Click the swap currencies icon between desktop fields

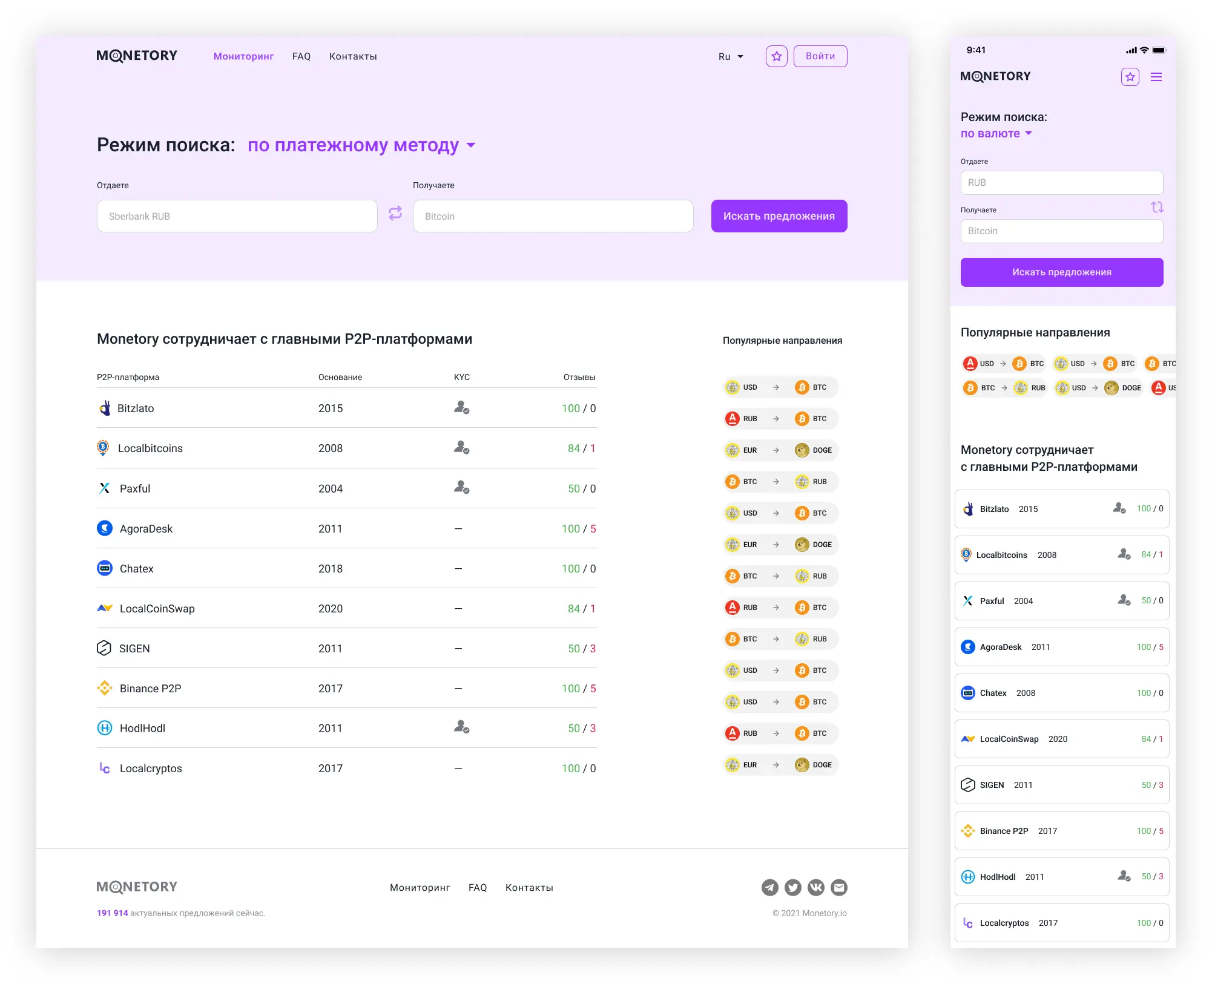[395, 213]
